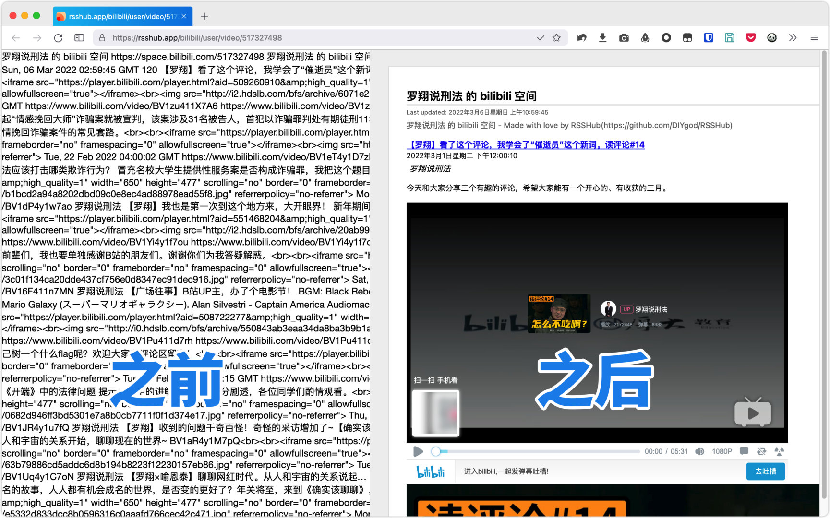Click the page vertical scrollbar
The width and height of the screenshot is (830, 518).
coord(824,273)
